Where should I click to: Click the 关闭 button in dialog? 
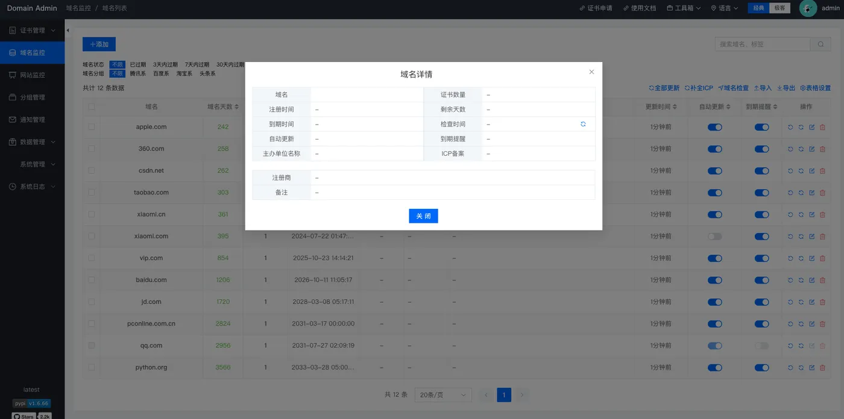(x=423, y=216)
